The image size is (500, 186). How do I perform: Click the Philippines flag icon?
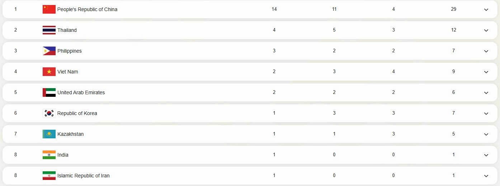49,51
